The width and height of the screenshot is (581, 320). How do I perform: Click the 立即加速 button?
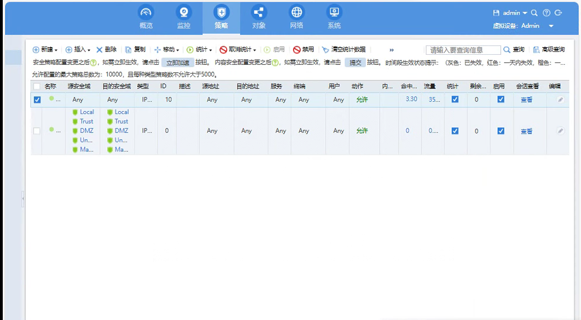coord(177,63)
